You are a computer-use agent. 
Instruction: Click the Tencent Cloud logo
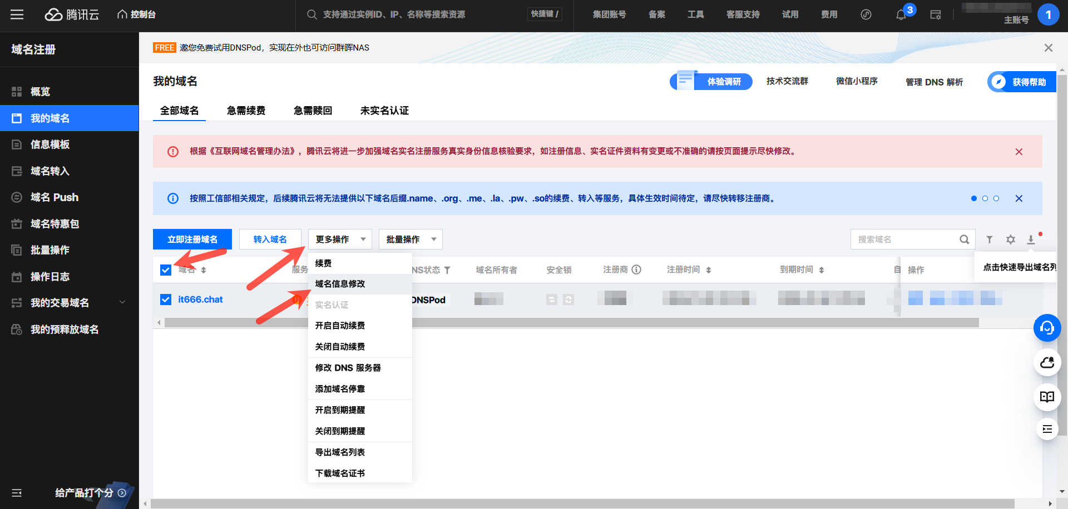[72, 14]
